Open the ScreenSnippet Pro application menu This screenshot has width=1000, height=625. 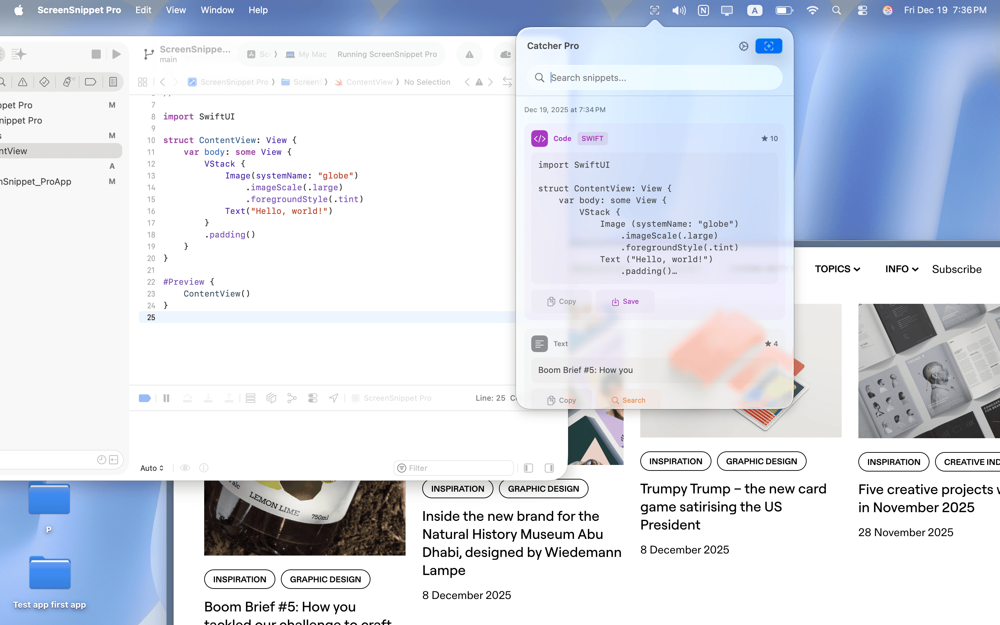tap(79, 10)
